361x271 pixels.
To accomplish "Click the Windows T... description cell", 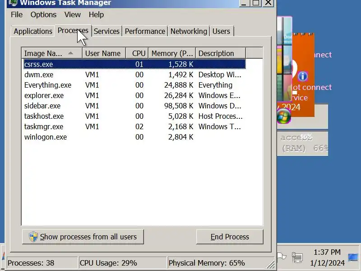I will click(x=220, y=126).
